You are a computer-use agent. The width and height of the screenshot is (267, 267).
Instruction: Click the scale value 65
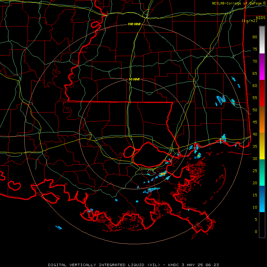tap(255, 74)
